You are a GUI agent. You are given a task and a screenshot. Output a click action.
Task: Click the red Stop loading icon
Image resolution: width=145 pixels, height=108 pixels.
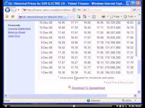pyautogui.click(x=85, y=10)
